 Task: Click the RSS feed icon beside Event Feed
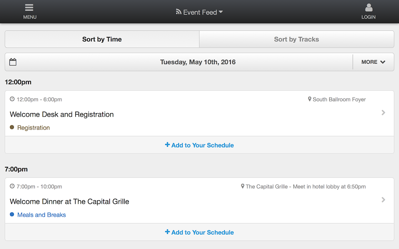pyautogui.click(x=179, y=11)
